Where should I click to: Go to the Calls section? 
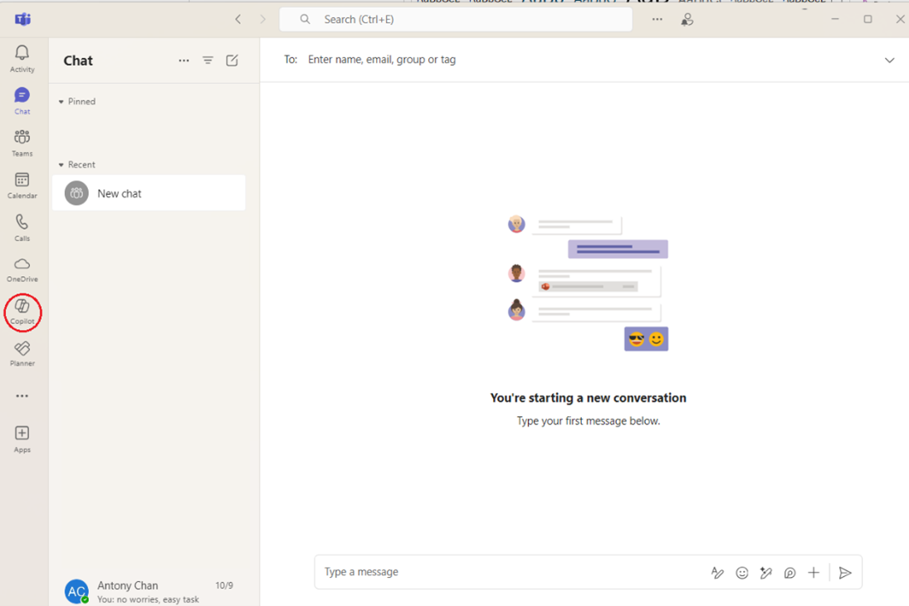click(22, 227)
